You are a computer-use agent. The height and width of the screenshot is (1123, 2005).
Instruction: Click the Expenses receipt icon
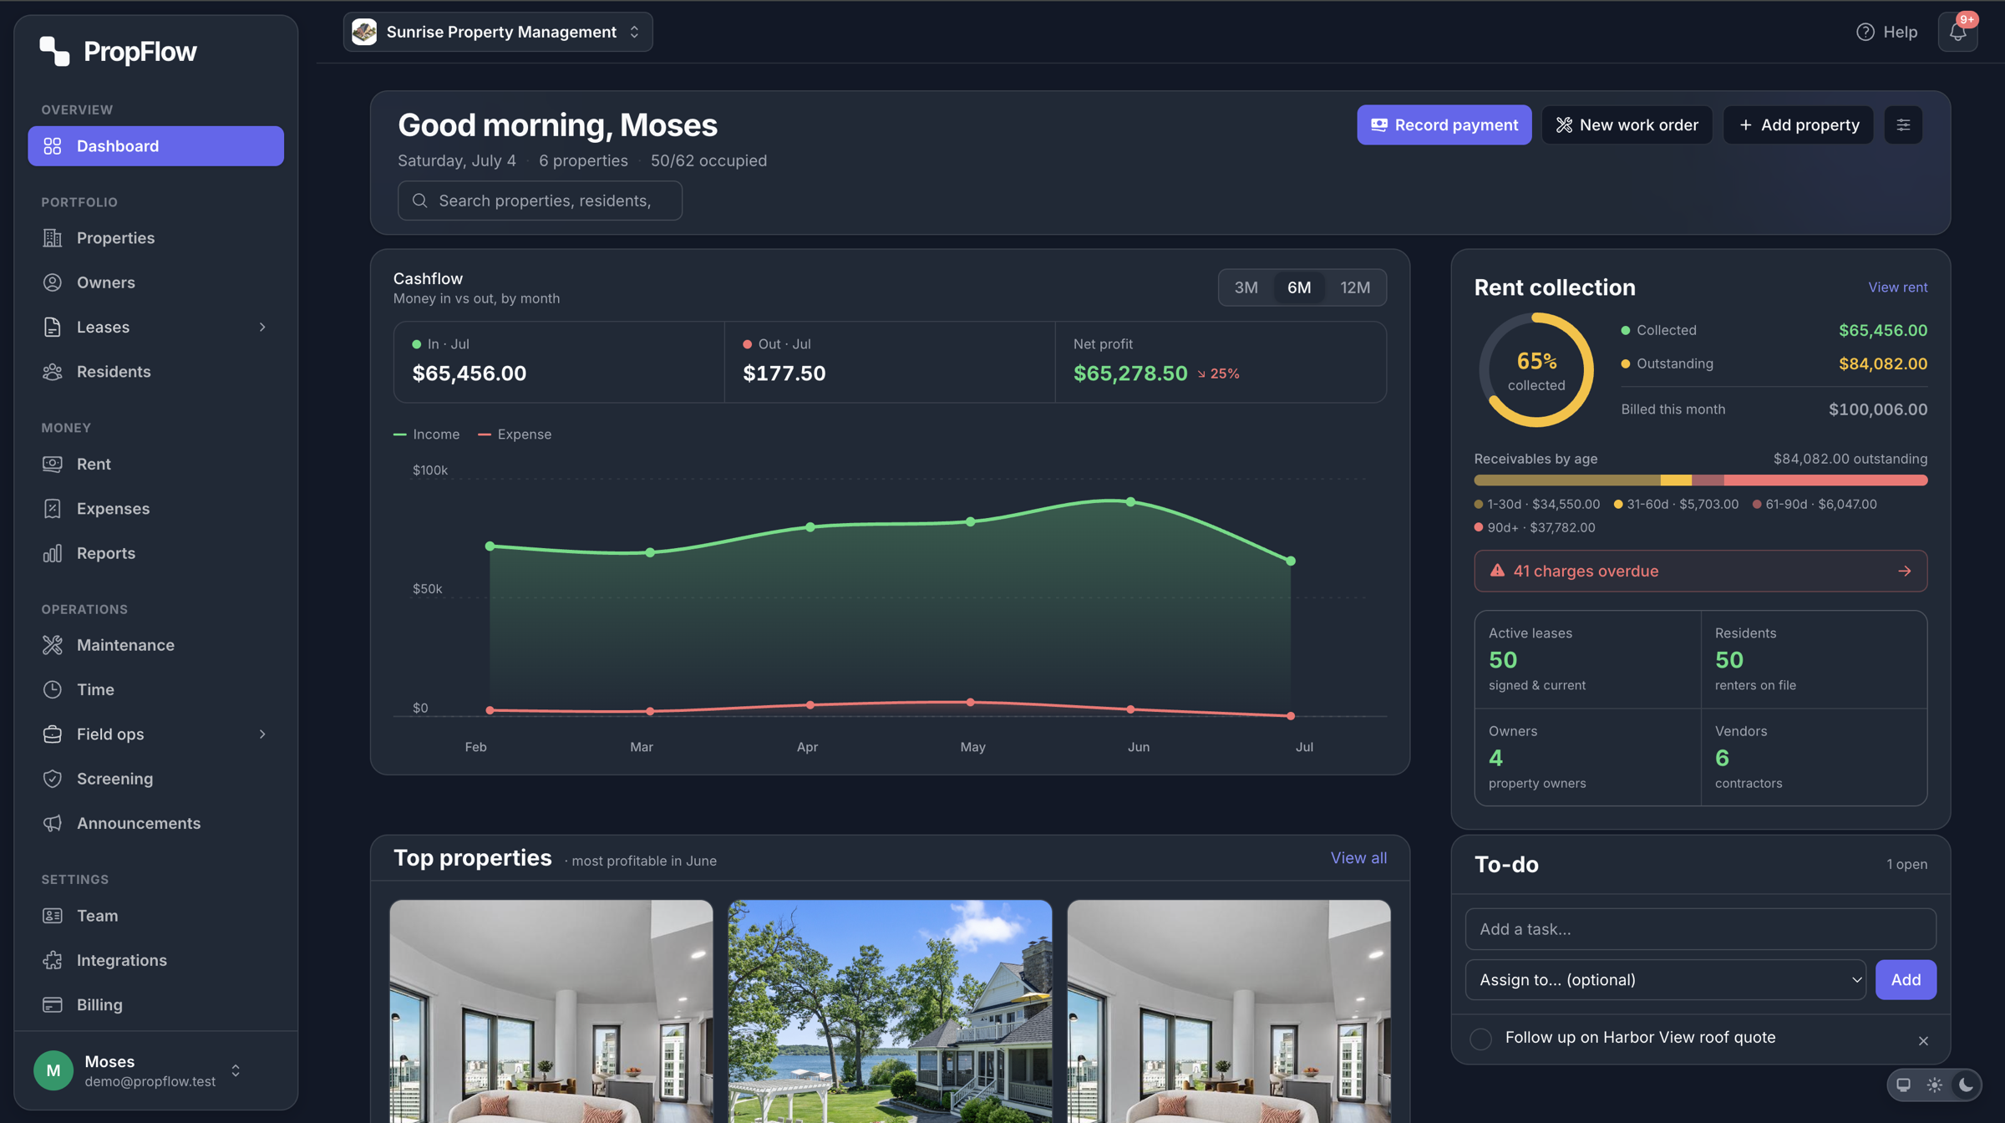tap(53, 509)
